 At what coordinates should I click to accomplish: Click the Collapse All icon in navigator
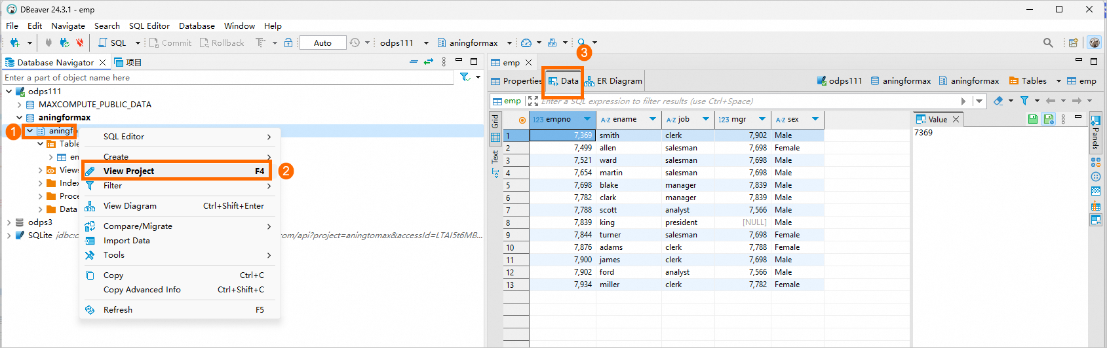(x=414, y=62)
